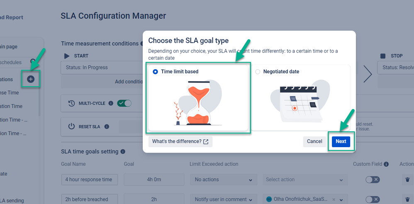Viewport: 414px width, 204px height.
Task: Toggle the MULTI-CYCLE switch
Action: coord(124,103)
